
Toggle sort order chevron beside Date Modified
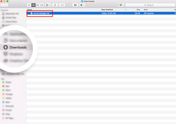coord(125,10)
